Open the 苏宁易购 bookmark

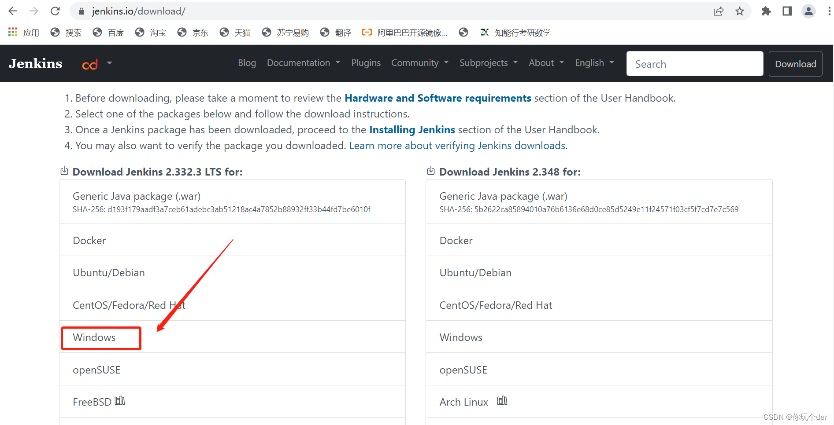click(285, 33)
